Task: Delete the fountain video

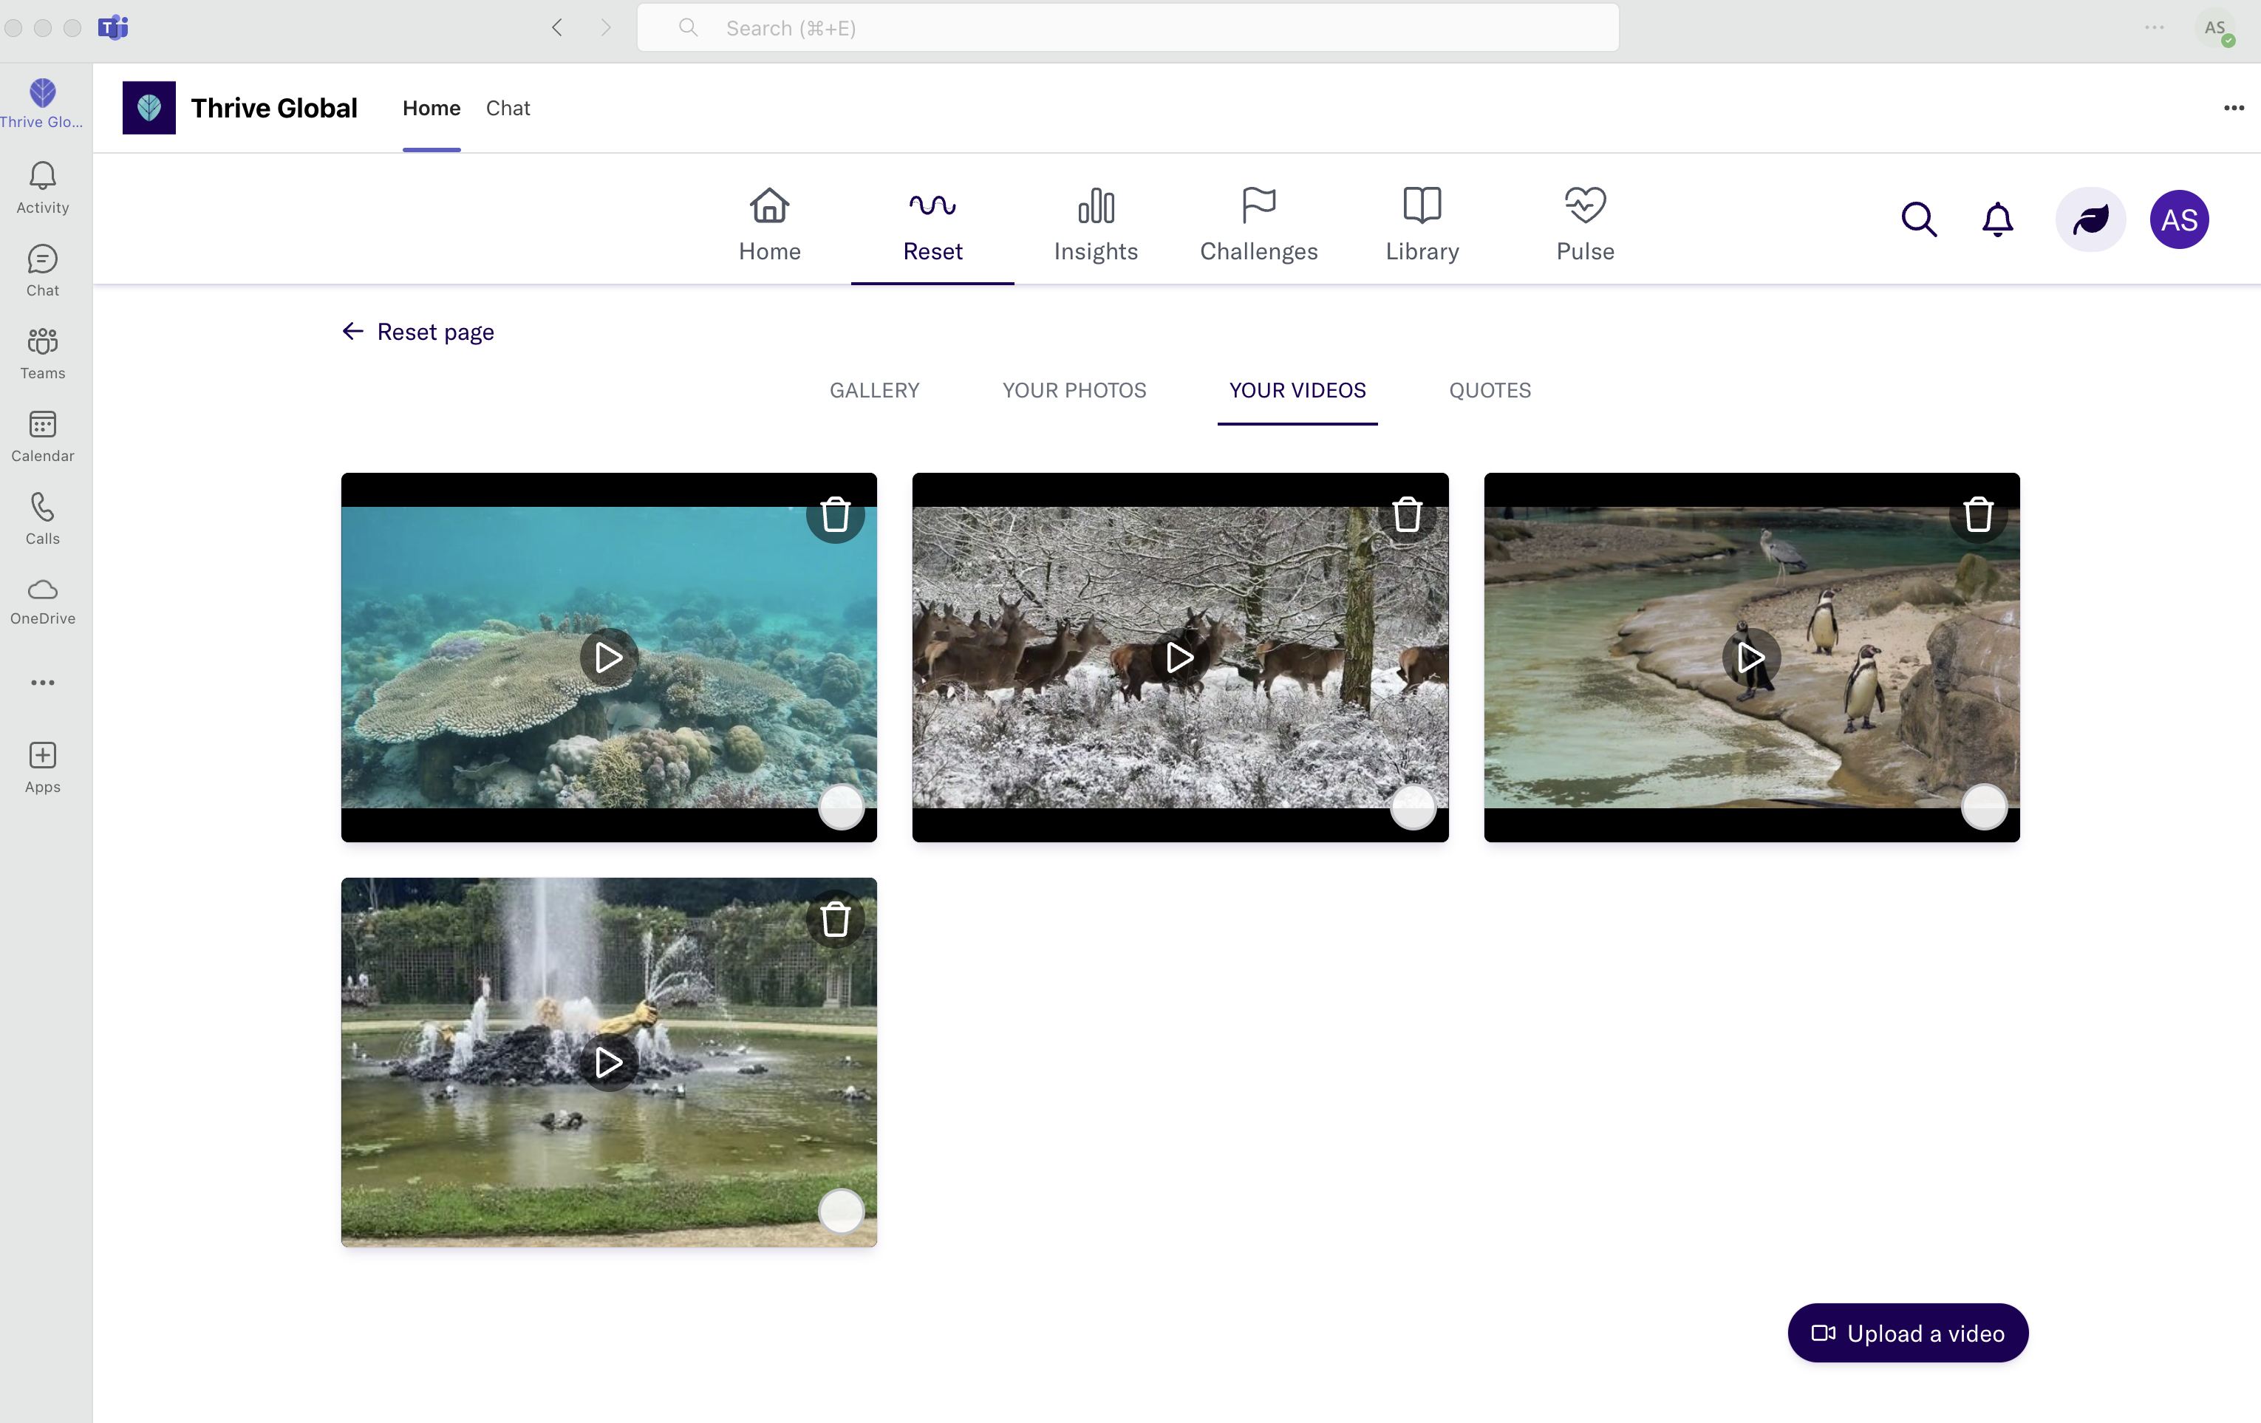Action: 835,919
